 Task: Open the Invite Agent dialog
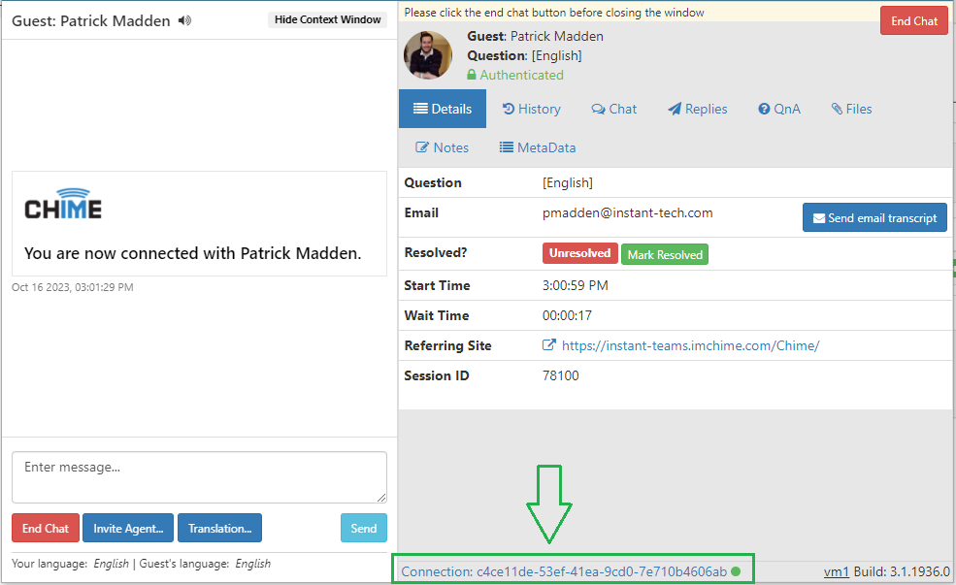(128, 528)
